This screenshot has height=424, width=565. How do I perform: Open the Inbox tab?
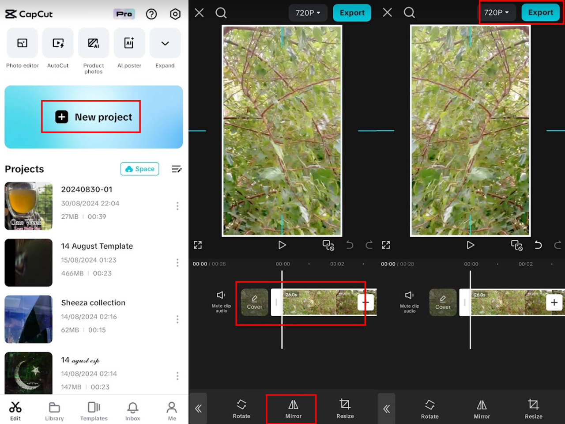pyautogui.click(x=132, y=410)
